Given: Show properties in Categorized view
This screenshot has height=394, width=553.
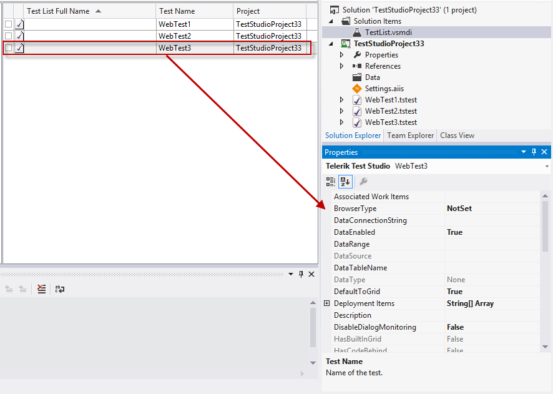Looking at the screenshot, I should (x=331, y=182).
